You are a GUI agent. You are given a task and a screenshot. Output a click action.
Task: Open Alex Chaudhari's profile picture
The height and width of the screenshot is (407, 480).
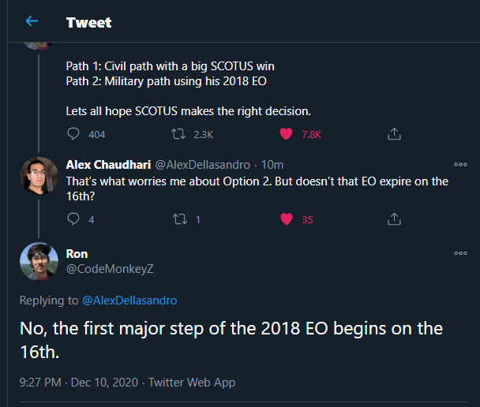(x=39, y=177)
